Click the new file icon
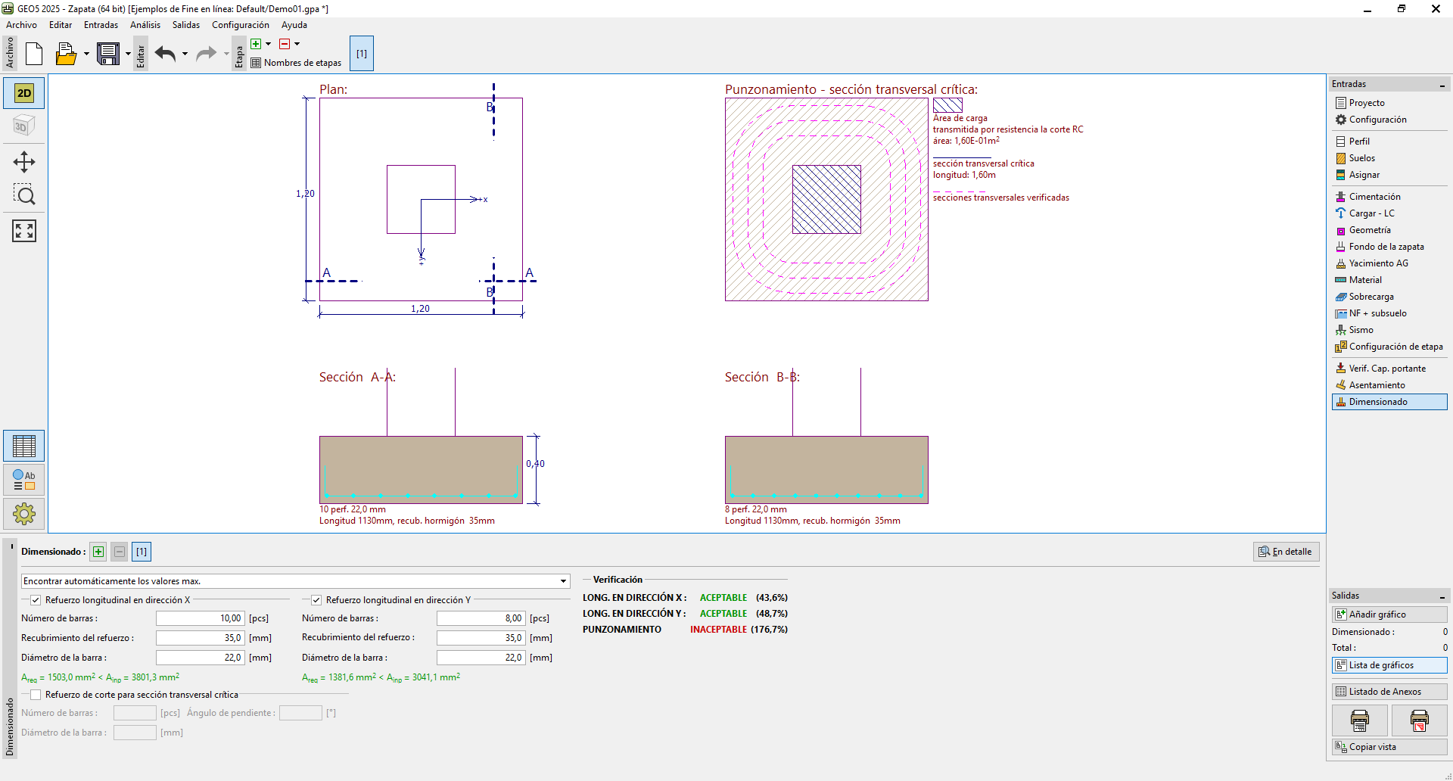 coord(34,54)
